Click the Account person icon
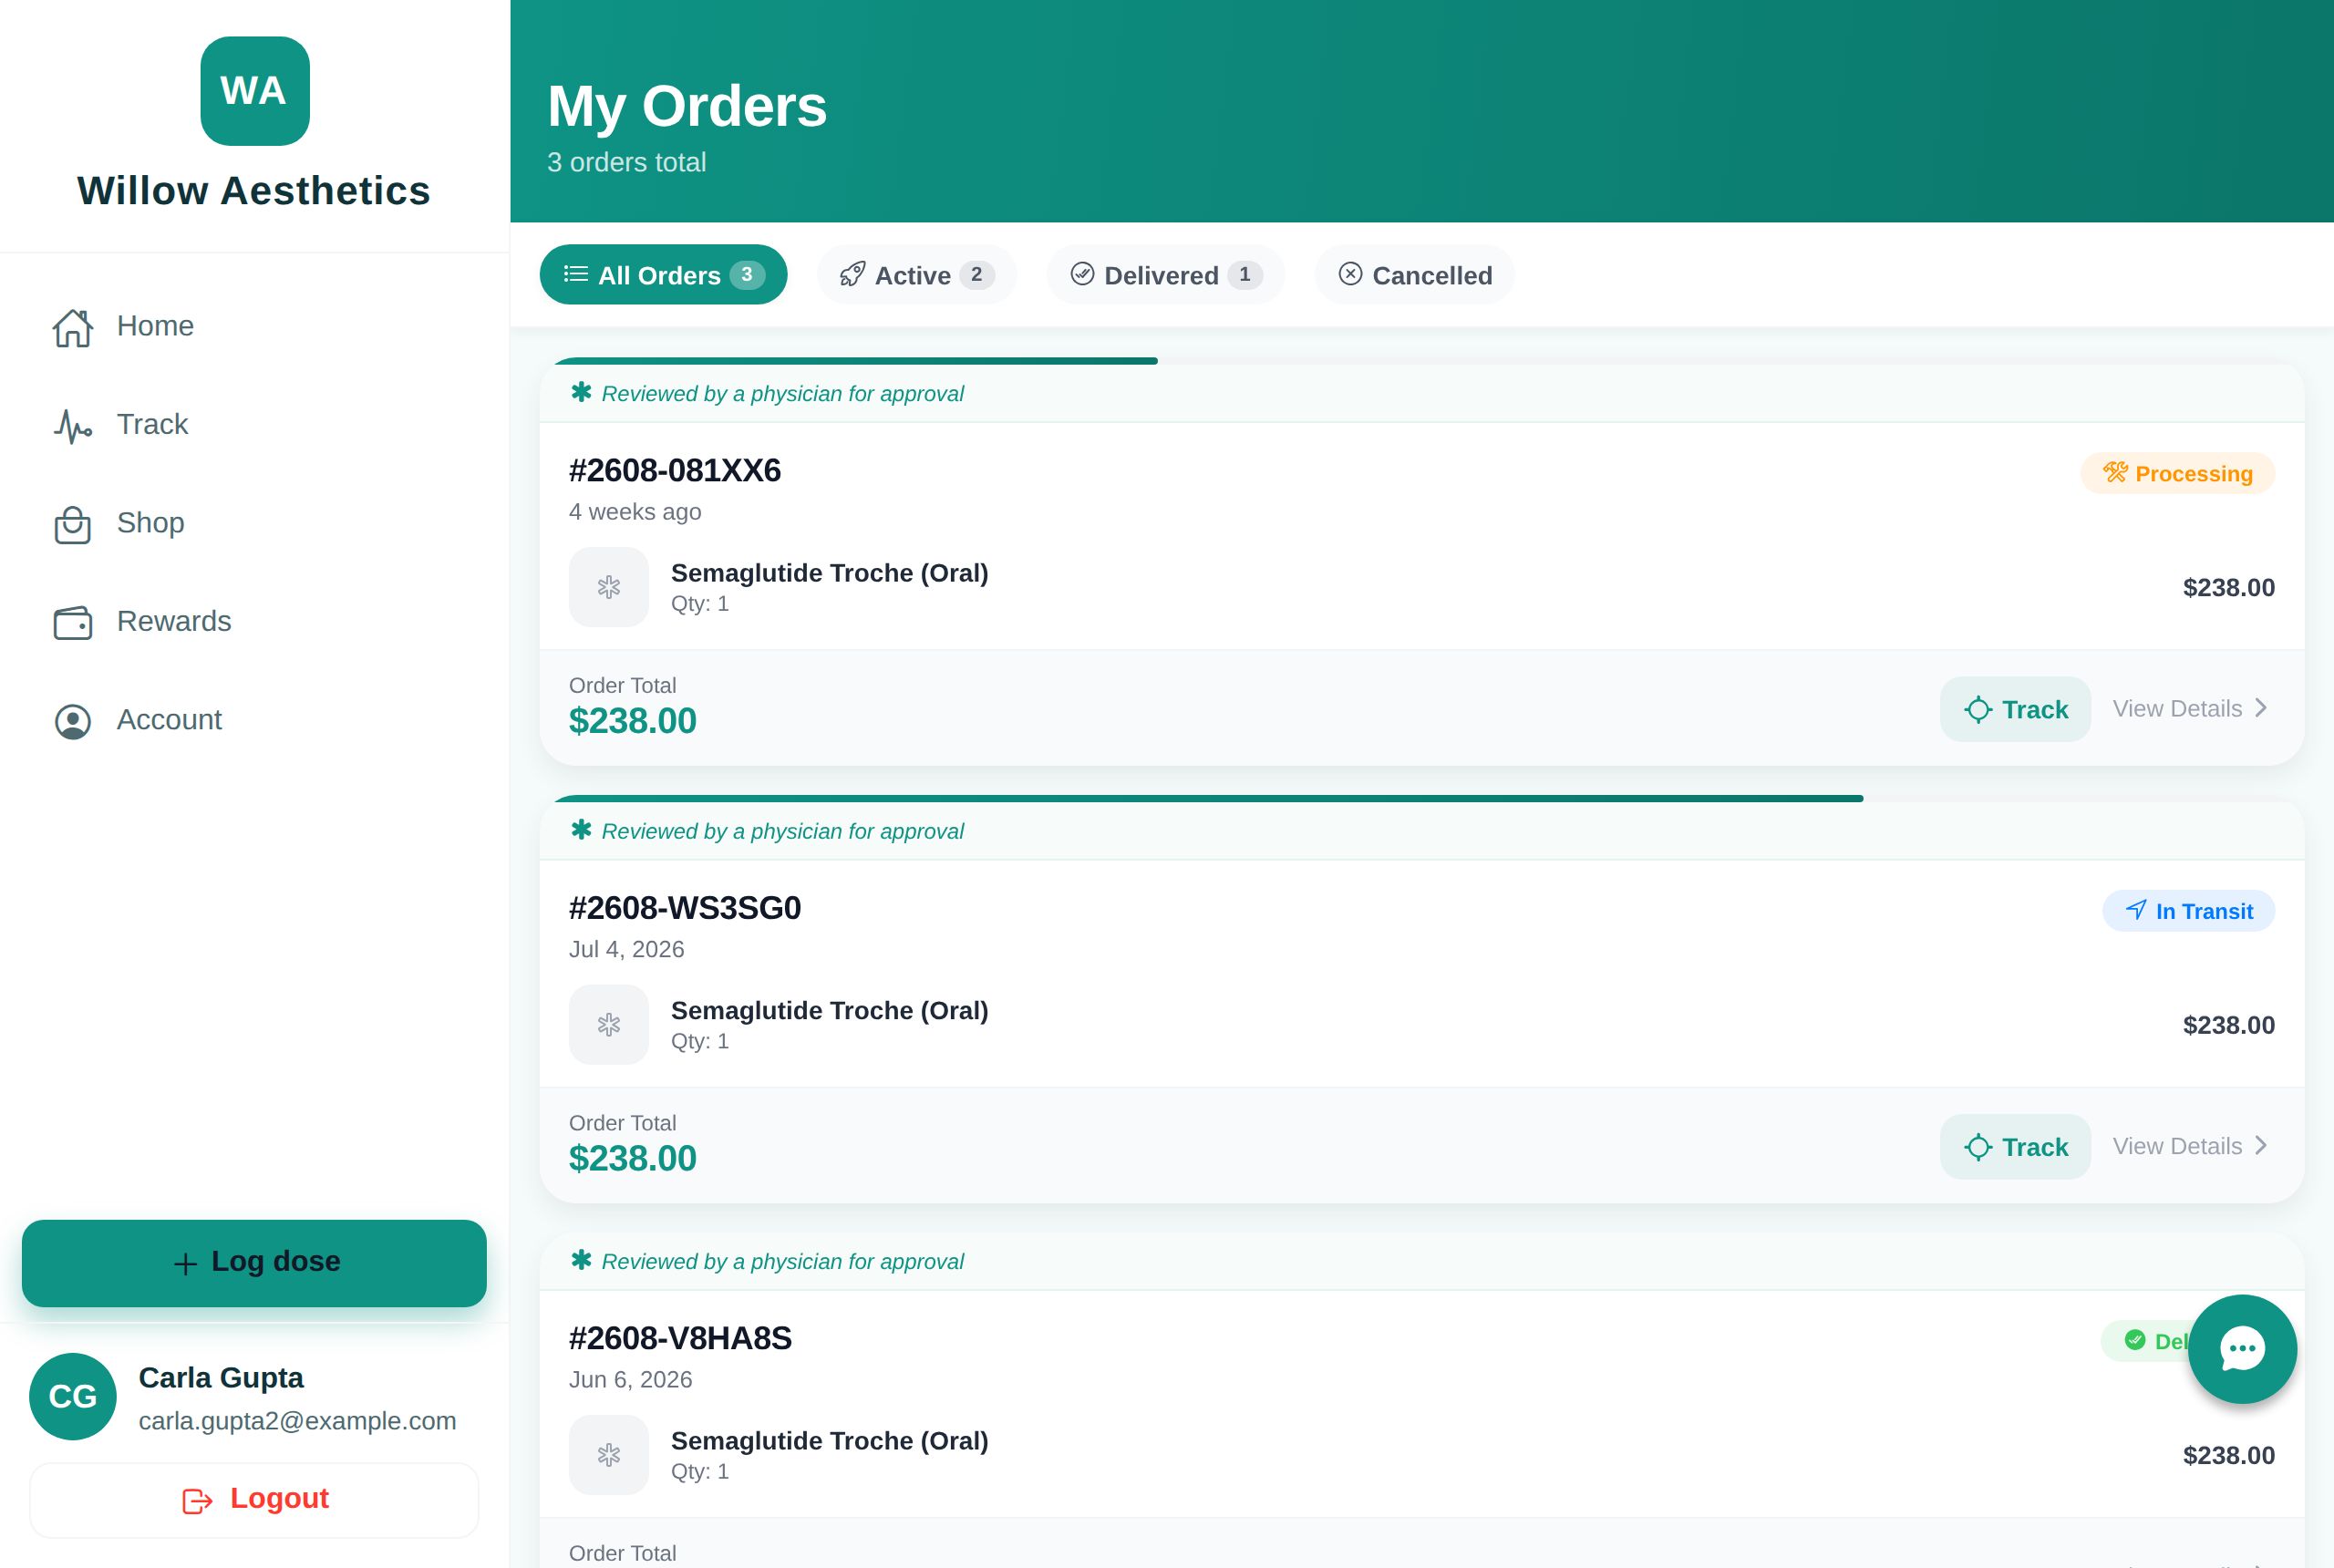The height and width of the screenshot is (1568, 2334). click(73, 721)
